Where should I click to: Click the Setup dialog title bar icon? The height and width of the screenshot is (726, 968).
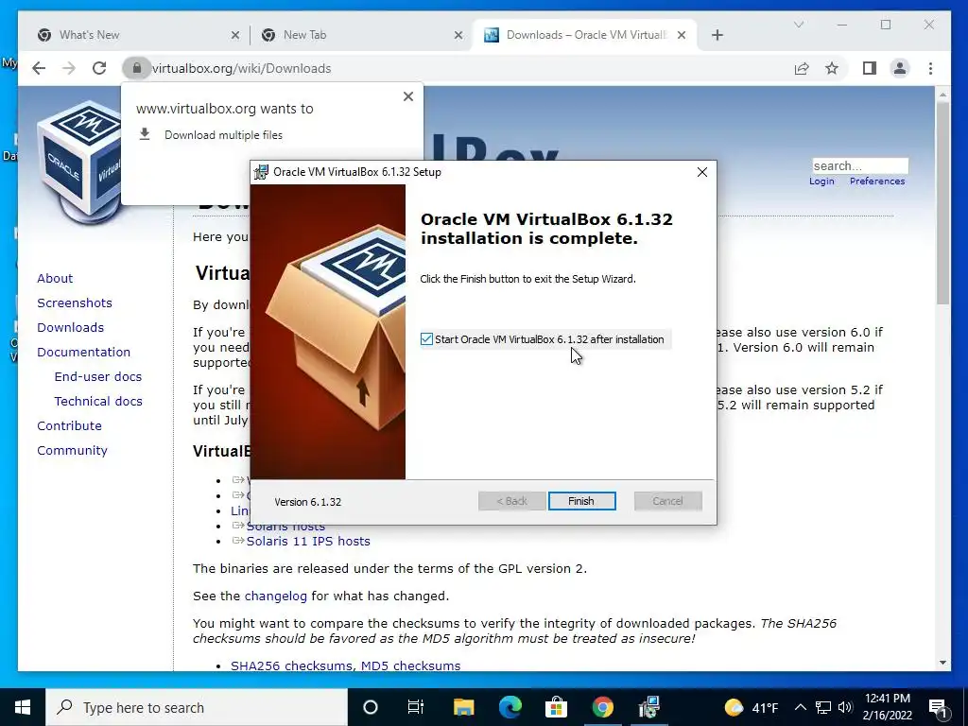(262, 172)
